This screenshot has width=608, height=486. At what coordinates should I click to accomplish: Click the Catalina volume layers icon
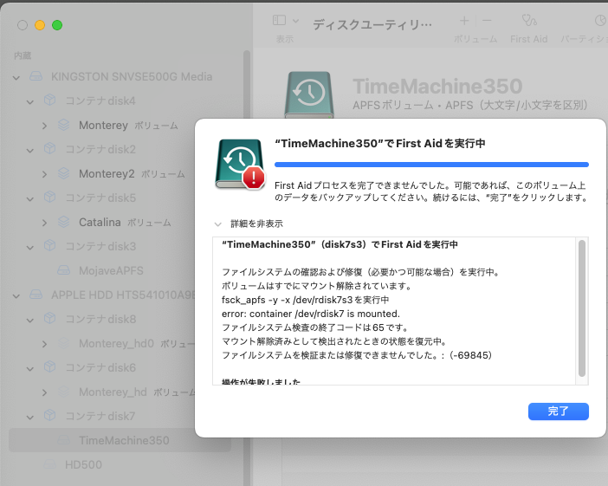point(63,222)
